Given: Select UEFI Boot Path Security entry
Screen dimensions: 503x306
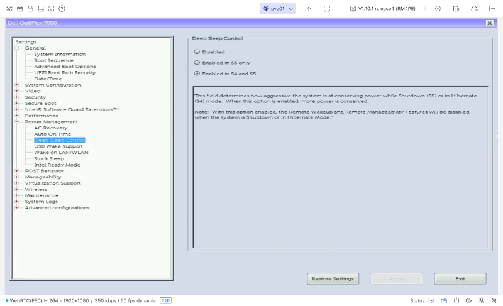Looking at the screenshot, I should [x=65, y=72].
